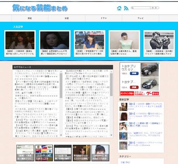Open the 4人に1人が「カレーに入れてほしくない」item
The height and width of the screenshot is (164, 178).
pyautogui.click(x=86, y=105)
